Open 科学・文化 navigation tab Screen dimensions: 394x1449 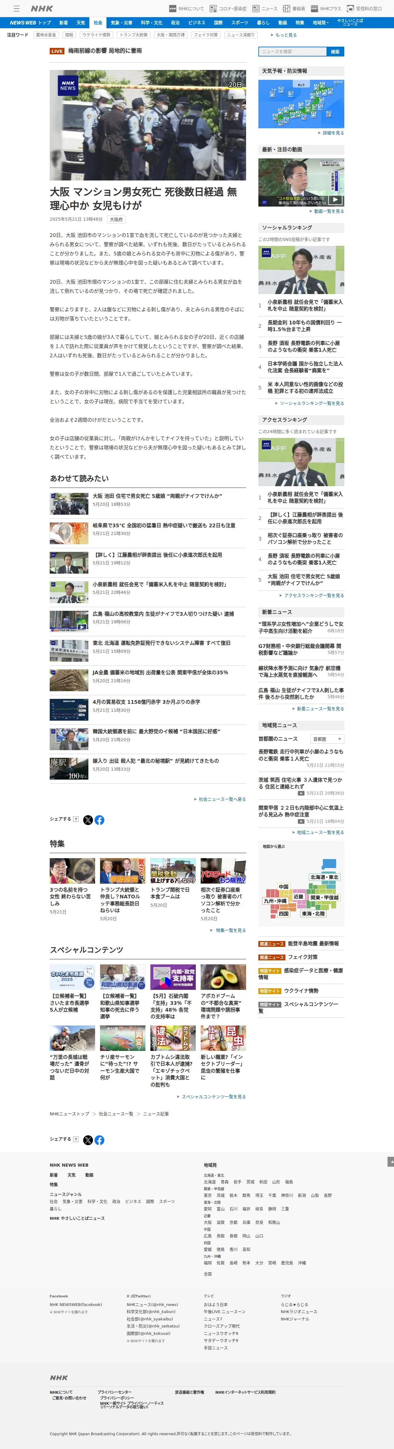(x=152, y=22)
